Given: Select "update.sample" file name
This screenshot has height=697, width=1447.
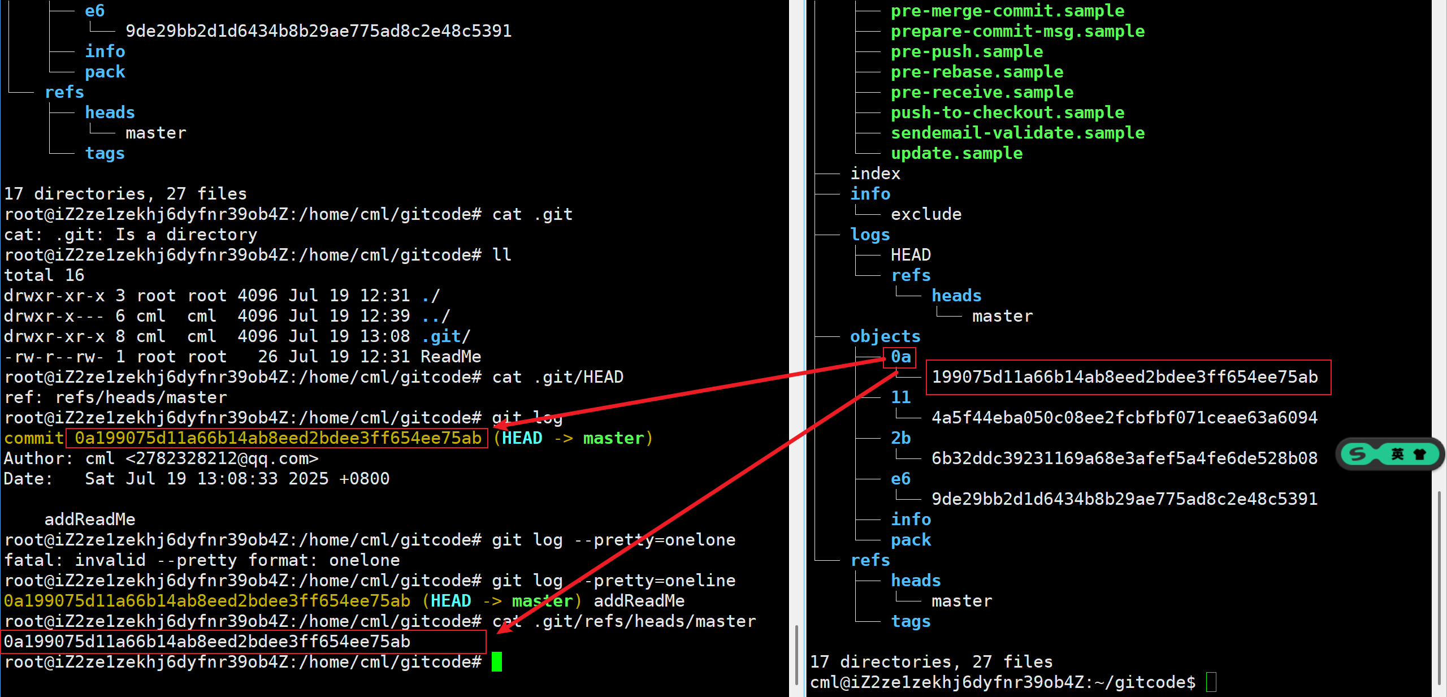Looking at the screenshot, I should (956, 153).
